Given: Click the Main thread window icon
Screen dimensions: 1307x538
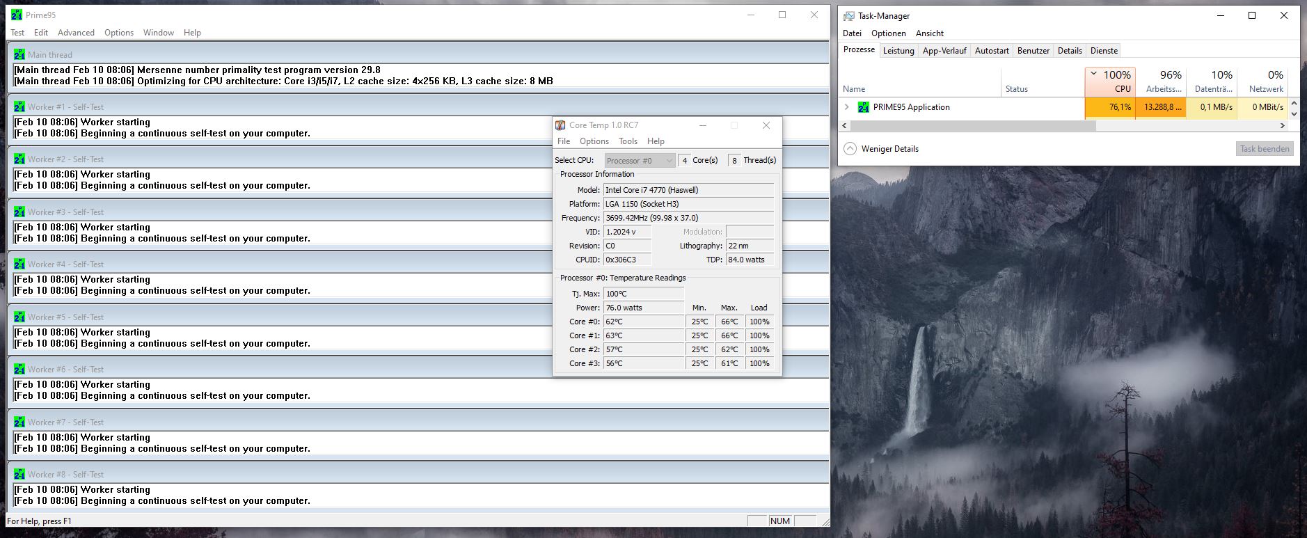Looking at the screenshot, I should [x=19, y=54].
